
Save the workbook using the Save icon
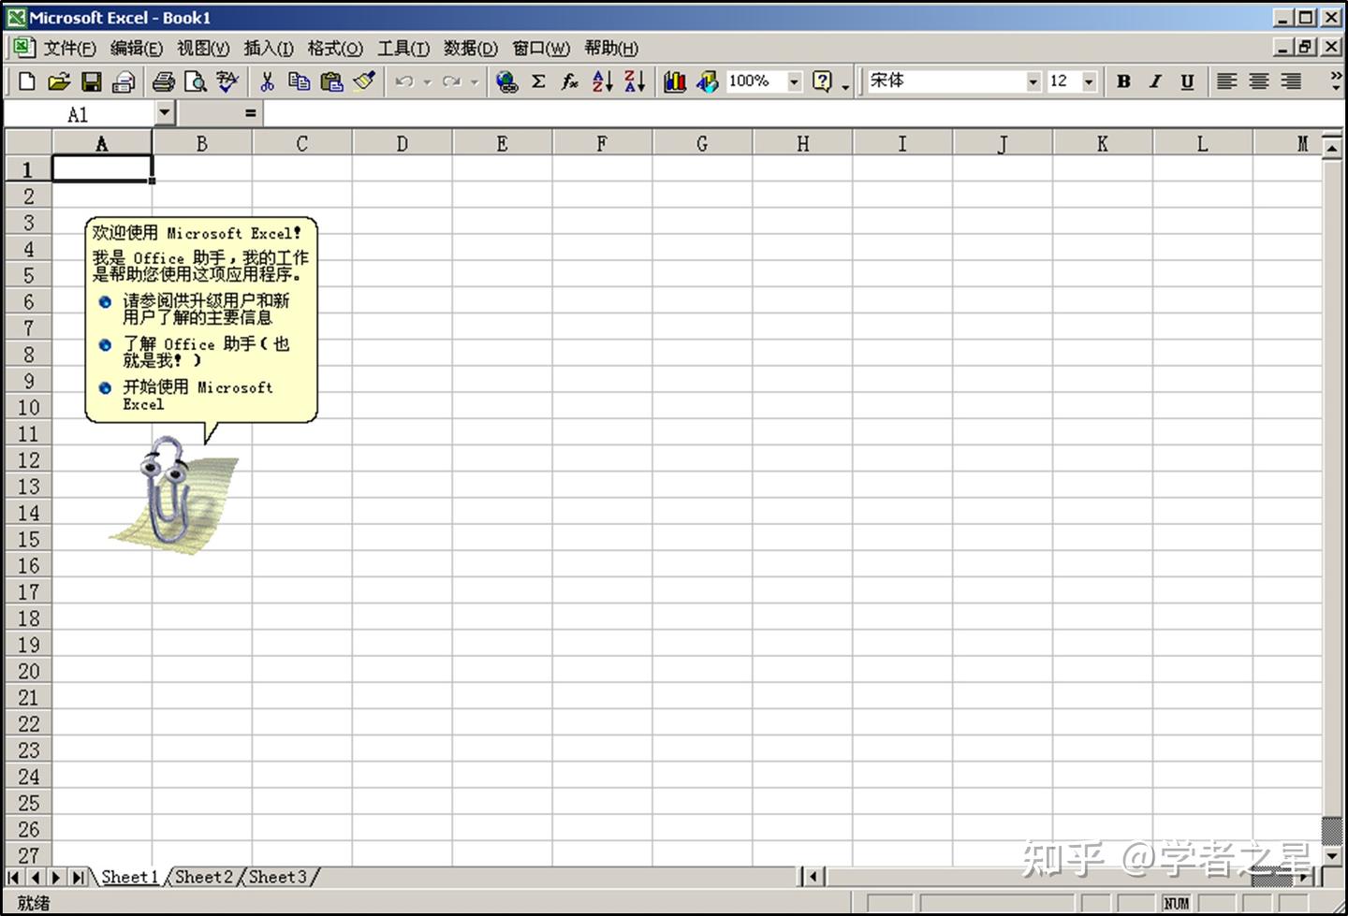click(x=91, y=81)
